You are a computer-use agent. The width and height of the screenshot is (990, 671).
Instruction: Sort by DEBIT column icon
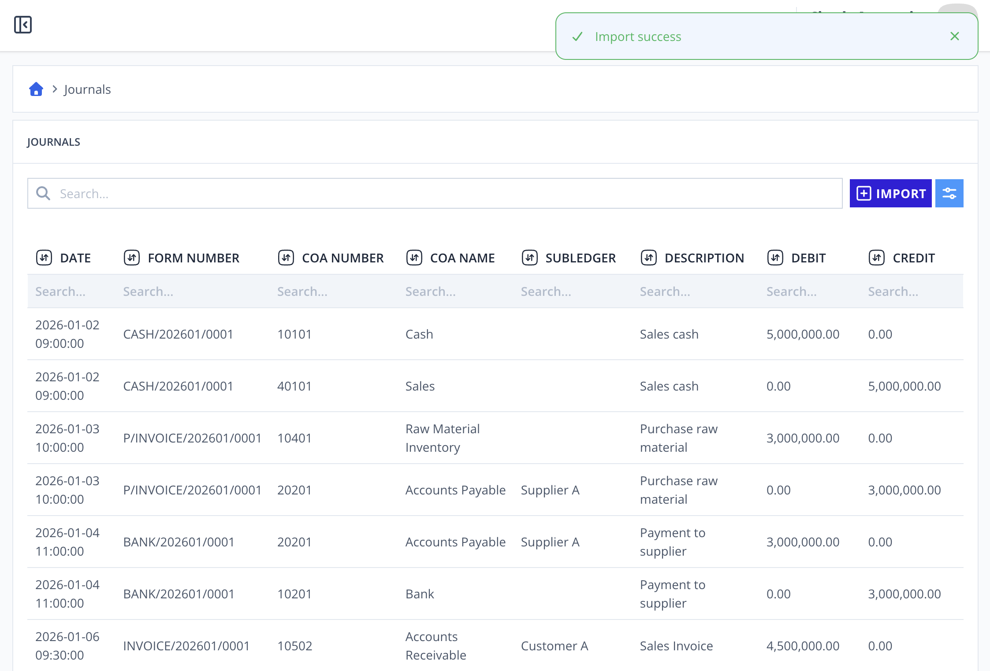pos(775,258)
